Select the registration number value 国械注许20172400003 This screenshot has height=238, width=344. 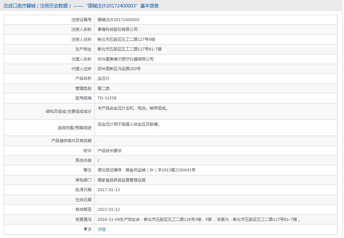[118, 20]
